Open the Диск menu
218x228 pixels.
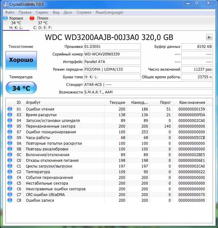(x=68, y=12)
